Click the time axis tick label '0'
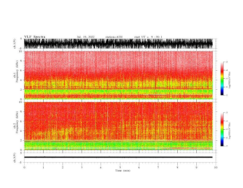 [24, 167]
